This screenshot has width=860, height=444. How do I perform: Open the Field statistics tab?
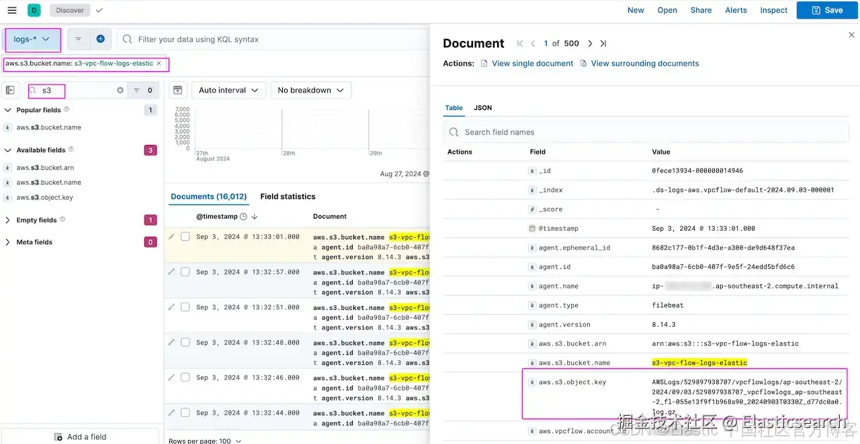(288, 197)
